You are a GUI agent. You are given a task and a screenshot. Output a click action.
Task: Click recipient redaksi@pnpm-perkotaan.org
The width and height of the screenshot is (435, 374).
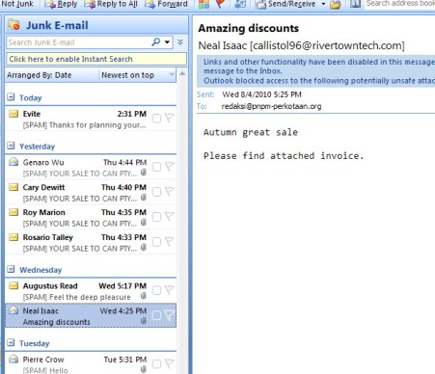tap(271, 106)
